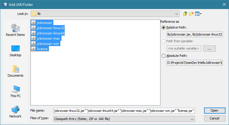
Task: Open Recent Items location
Action: point(15,30)
